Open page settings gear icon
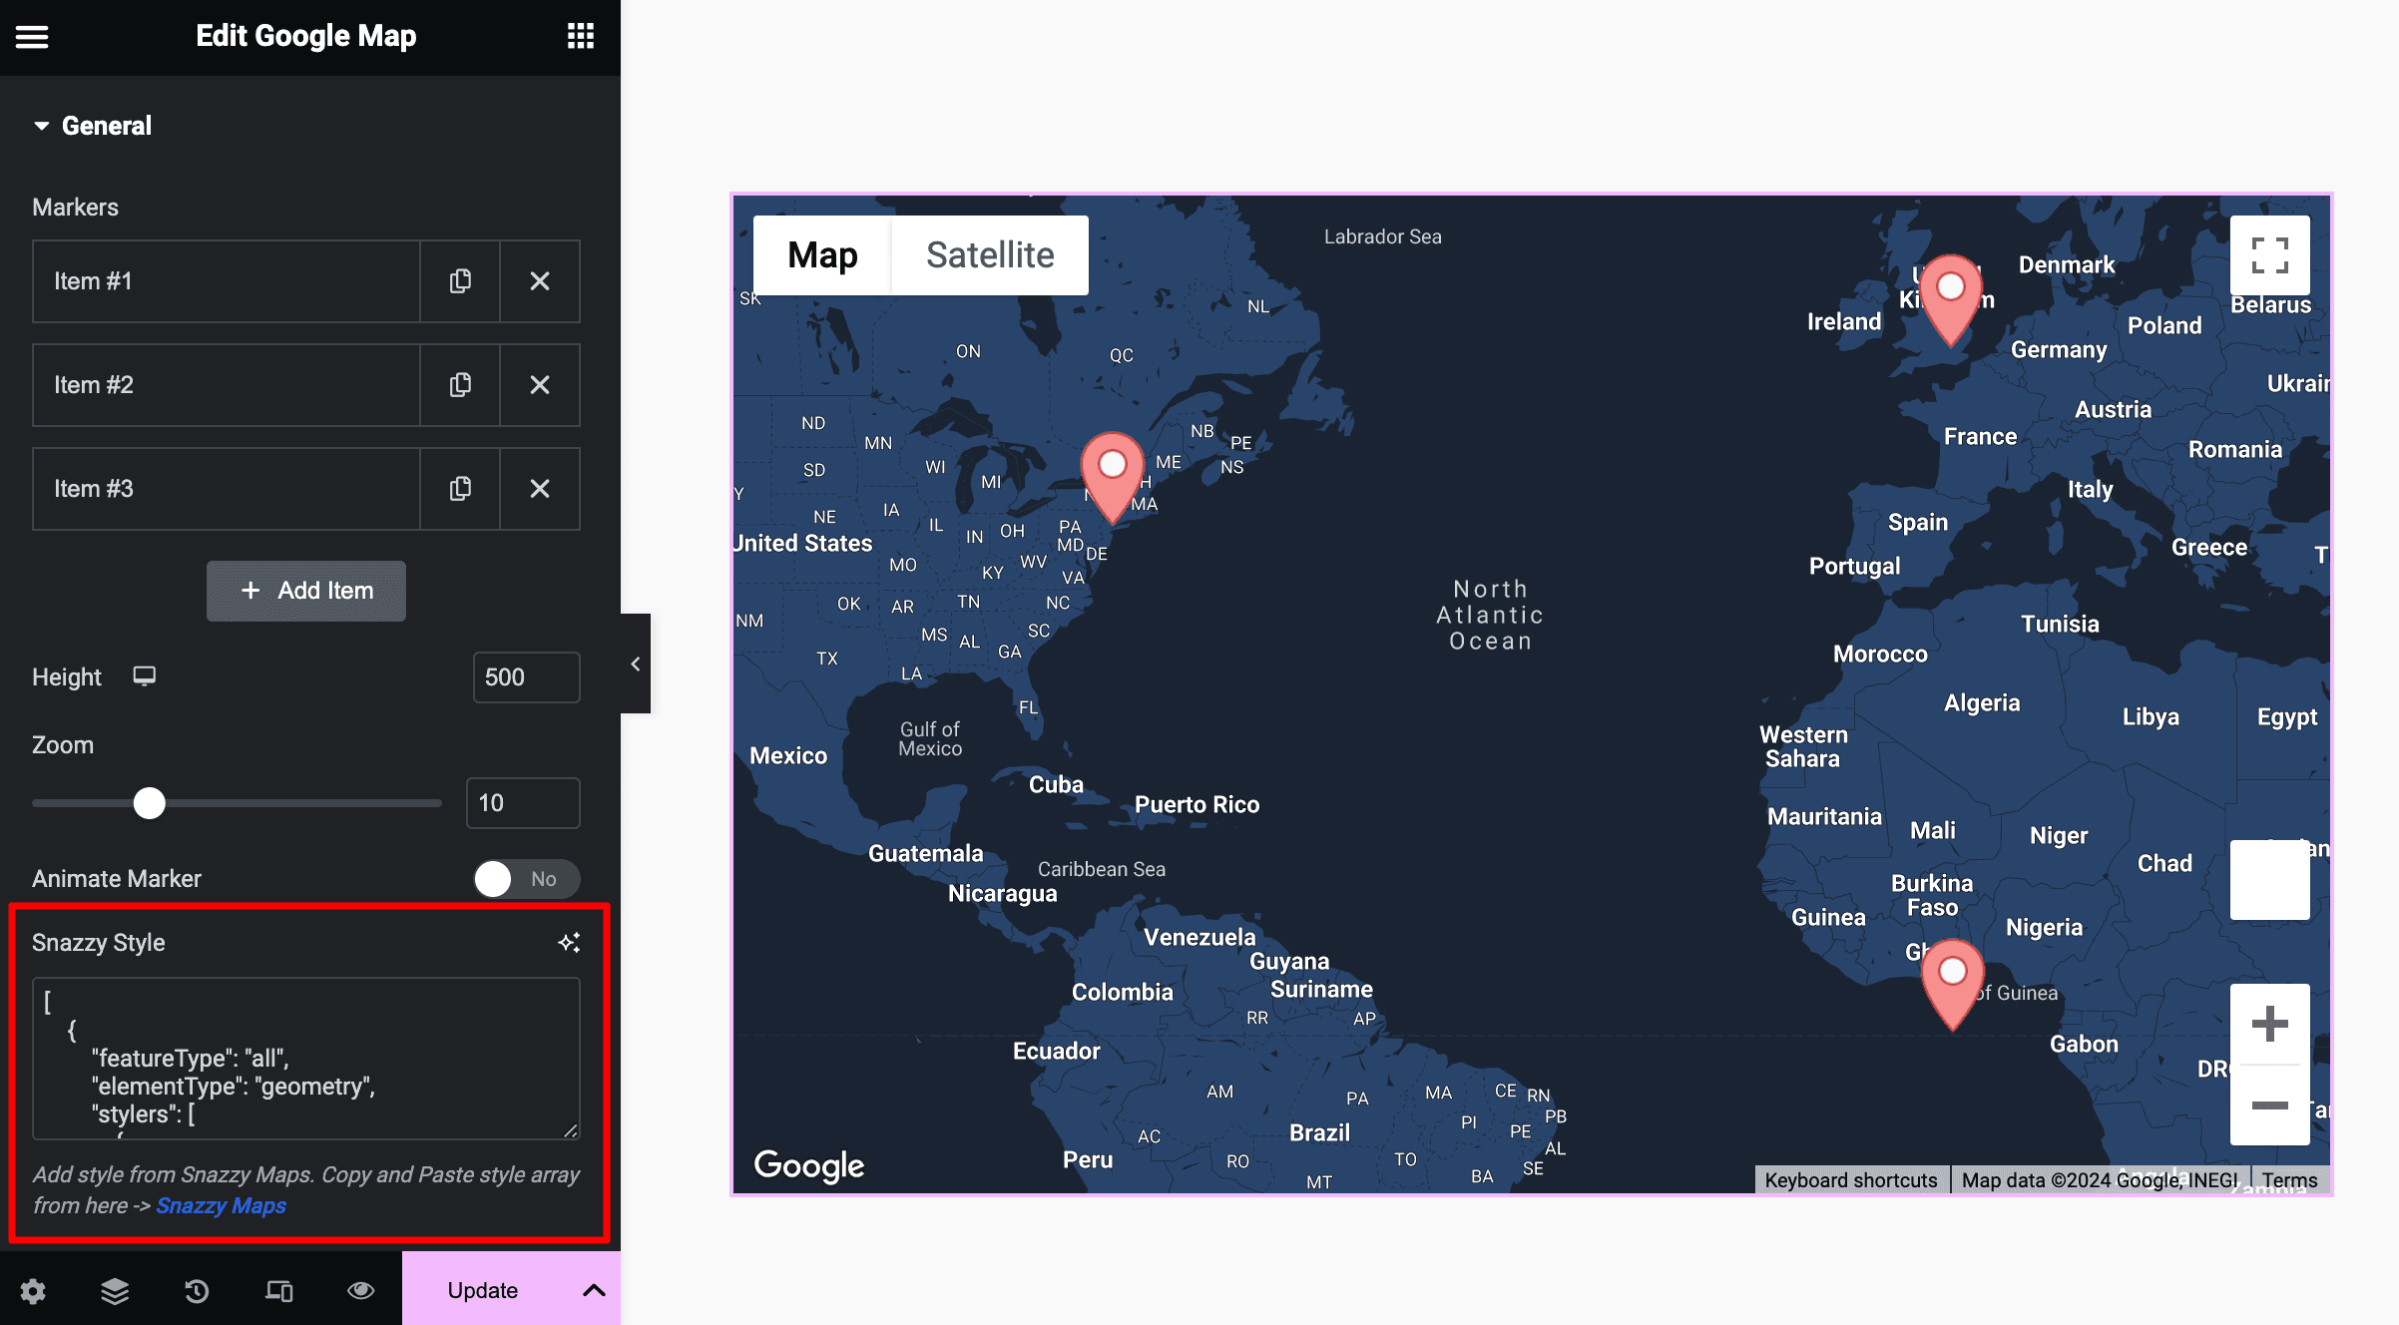Viewport: 2399px width, 1325px height. [33, 1291]
